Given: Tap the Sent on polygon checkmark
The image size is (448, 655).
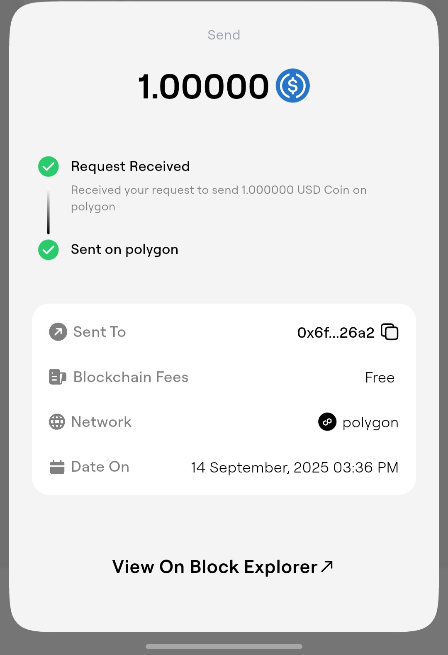Looking at the screenshot, I should [x=49, y=250].
